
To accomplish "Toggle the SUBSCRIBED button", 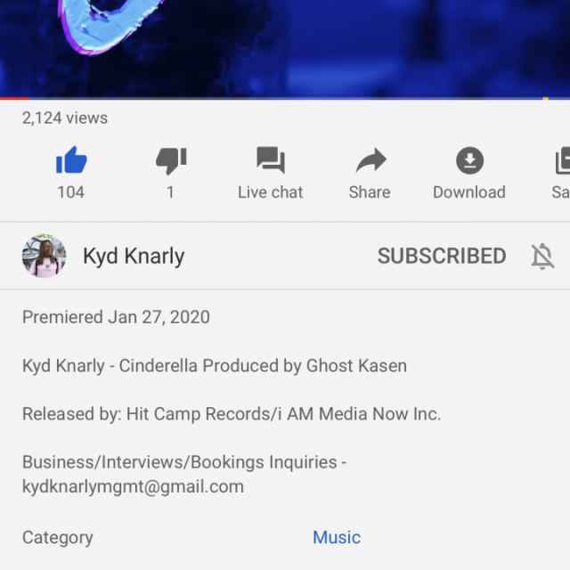I will [x=442, y=256].
